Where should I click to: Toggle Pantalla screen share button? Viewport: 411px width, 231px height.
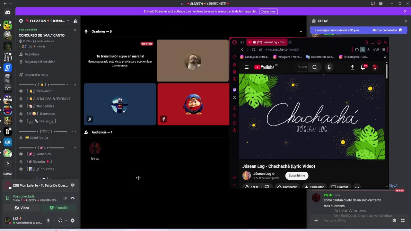(58, 208)
